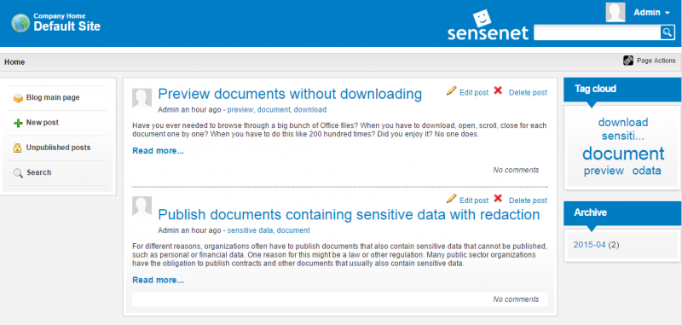This screenshot has width=682, height=325.
Task: Open the Home breadcrumb
Action: point(14,62)
